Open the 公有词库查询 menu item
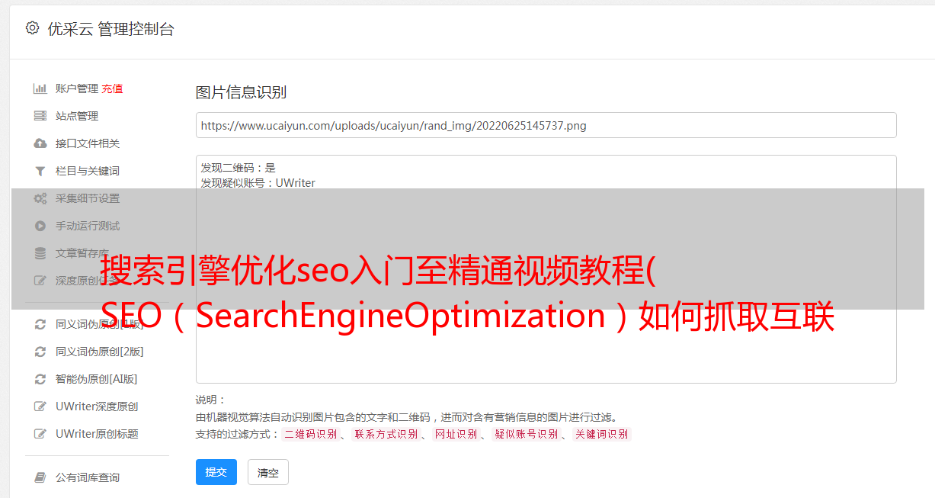Screen dimensions: 935x498 coord(88,477)
